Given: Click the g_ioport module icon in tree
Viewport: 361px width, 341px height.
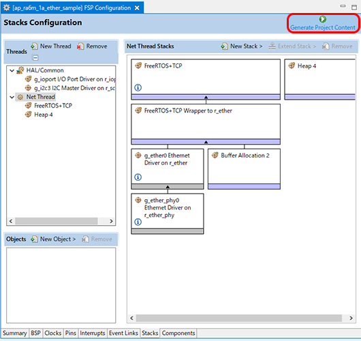Looking at the screenshot, I should pyautogui.click(x=28, y=79).
